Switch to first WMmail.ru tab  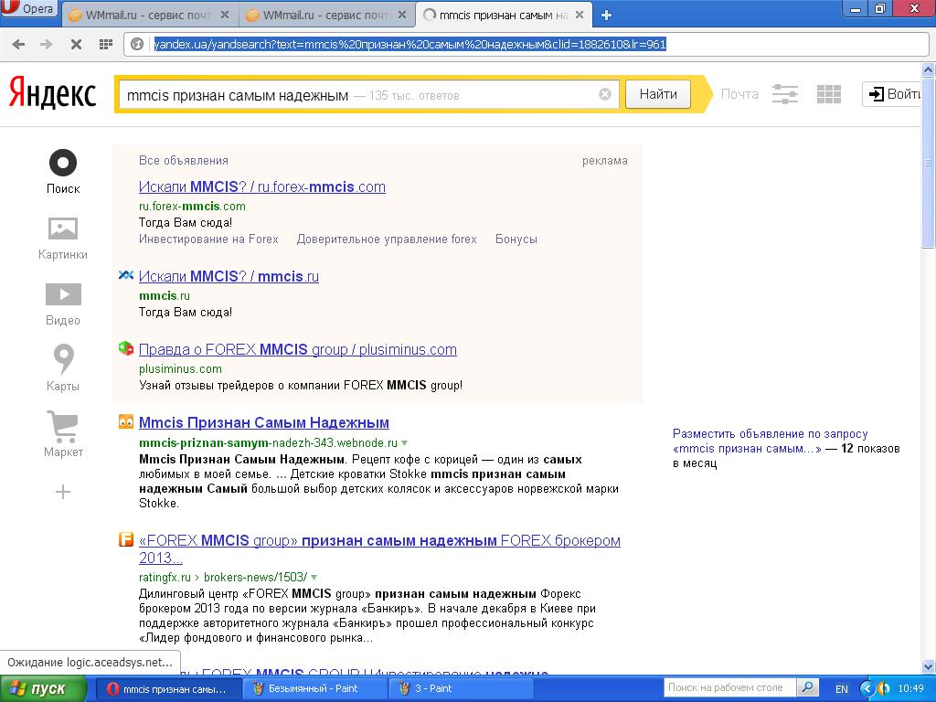click(x=149, y=16)
